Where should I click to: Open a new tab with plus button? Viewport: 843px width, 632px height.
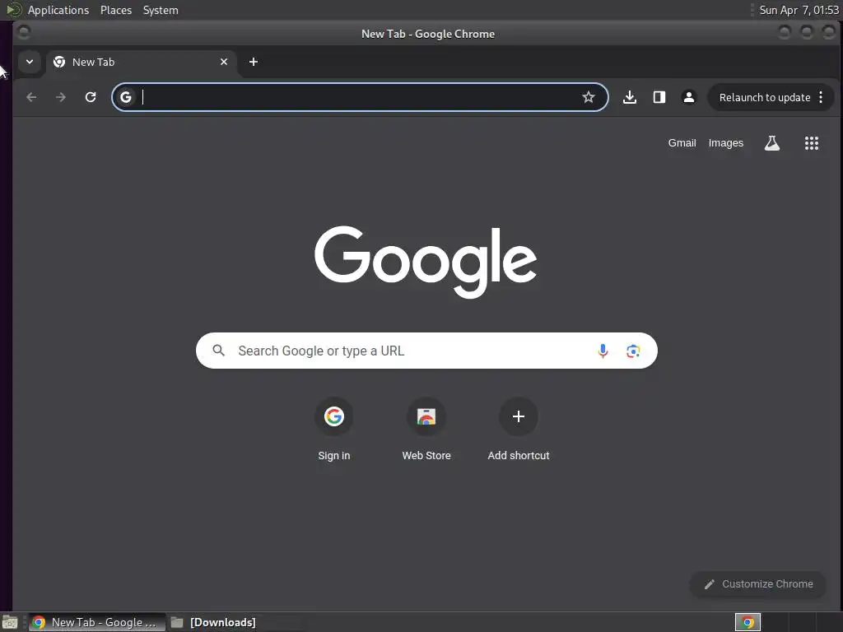(254, 62)
